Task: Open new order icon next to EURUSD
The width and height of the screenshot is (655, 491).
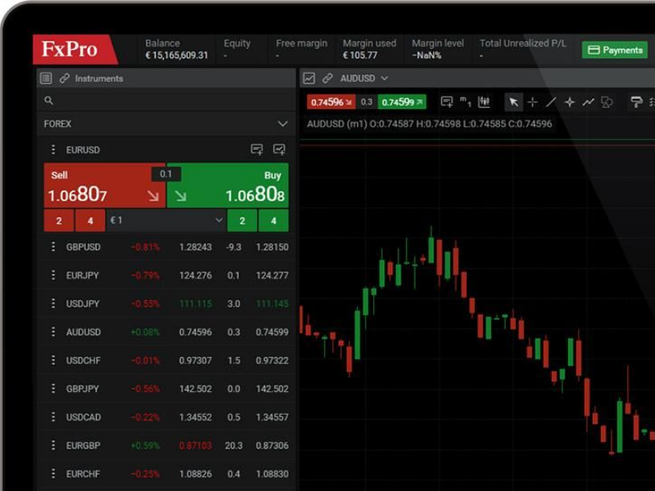Action: (x=257, y=150)
